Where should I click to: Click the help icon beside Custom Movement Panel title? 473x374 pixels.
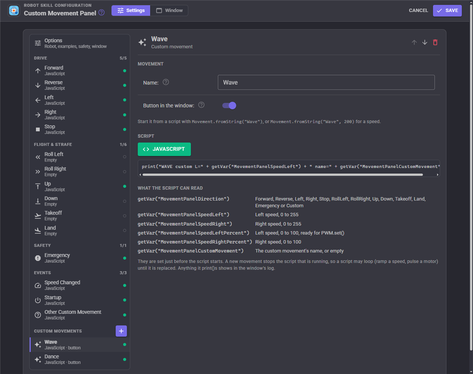pos(102,12)
